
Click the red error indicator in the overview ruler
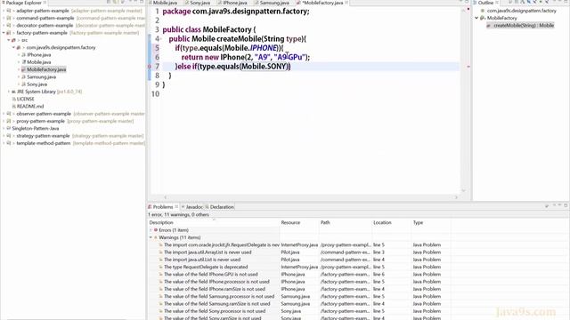pyautogui.click(x=468, y=67)
